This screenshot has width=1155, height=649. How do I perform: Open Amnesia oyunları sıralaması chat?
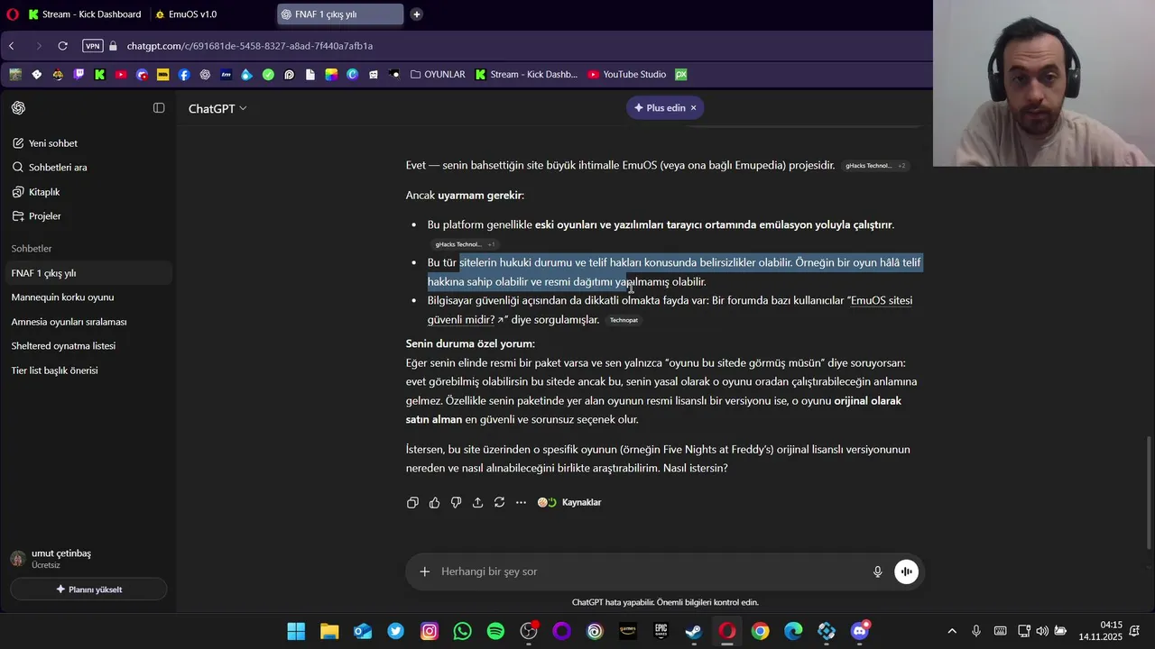point(88,322)
